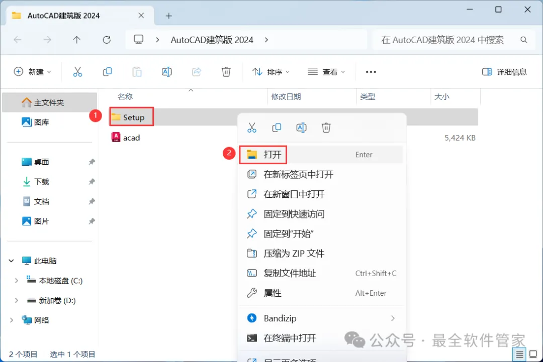Close the AutoCAD建筑版 2024 tab
543x362 pixels.
[x=141, y=16]
